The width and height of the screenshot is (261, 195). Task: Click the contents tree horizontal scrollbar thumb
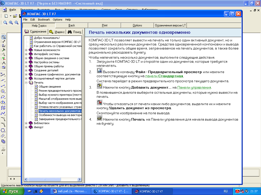(x=44, y=179)
